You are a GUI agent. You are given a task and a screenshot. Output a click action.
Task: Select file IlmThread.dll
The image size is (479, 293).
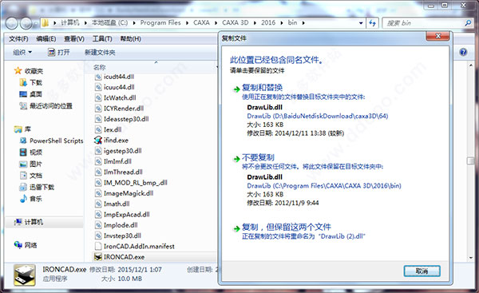click(123, 172)
